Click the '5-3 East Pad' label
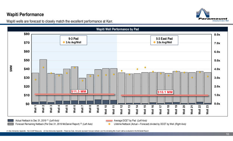Screen dimensions: 233x141 point(164,39)
